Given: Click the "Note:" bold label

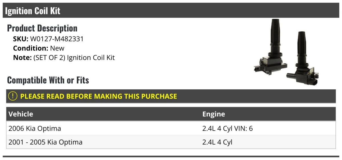Looking at the screenshot, I should (x=22, y=58).
